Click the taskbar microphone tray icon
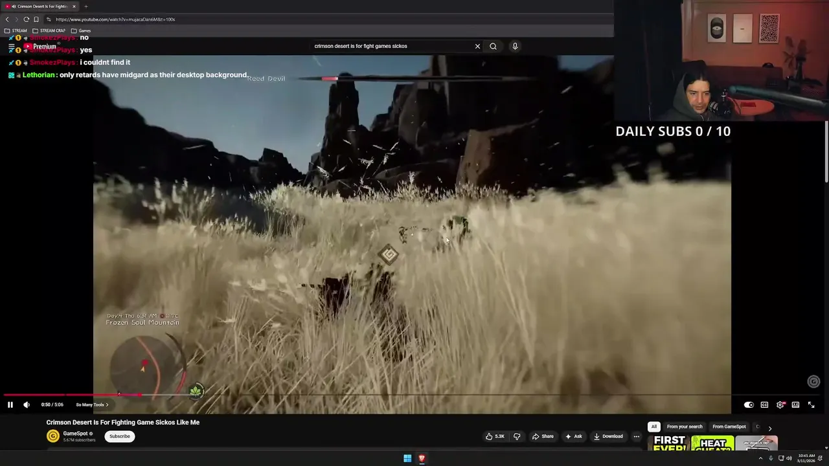The width and height of the screenshot is (829, 466). pos(771,458)
